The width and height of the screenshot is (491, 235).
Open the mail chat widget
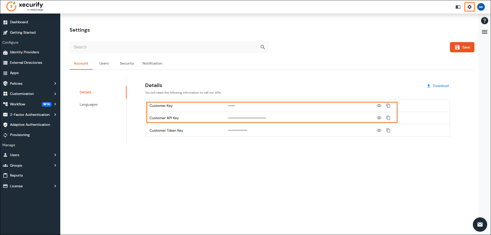tap(480, 225)
